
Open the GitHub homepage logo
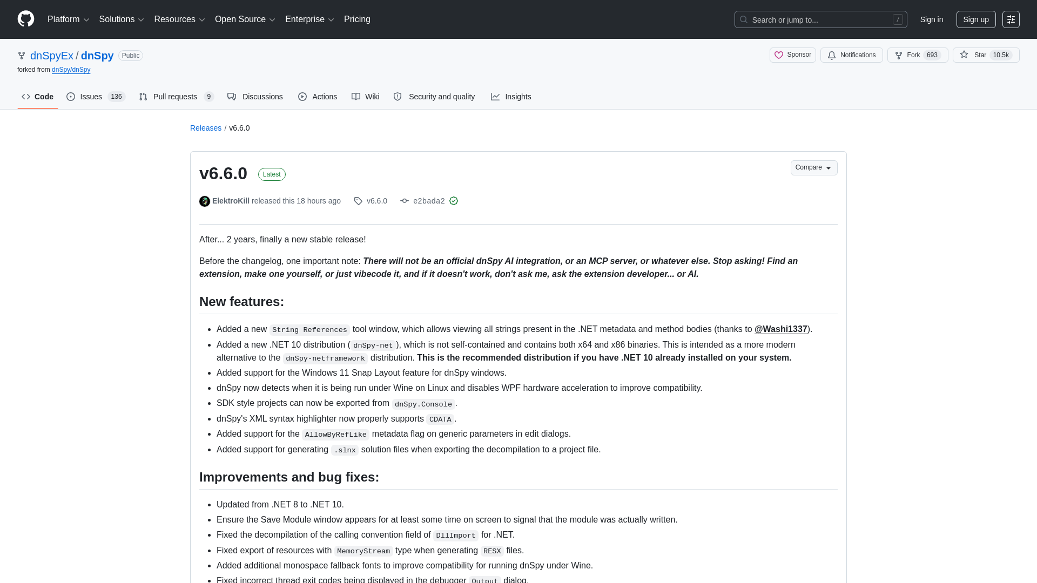click(26, 19)
